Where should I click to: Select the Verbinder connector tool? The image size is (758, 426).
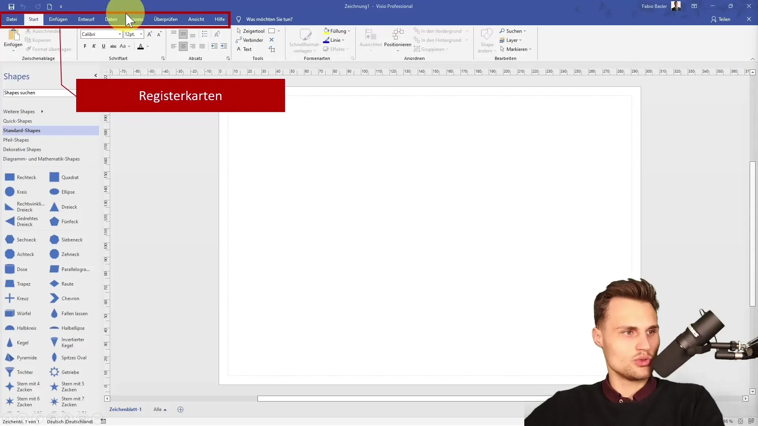point(250,40)
